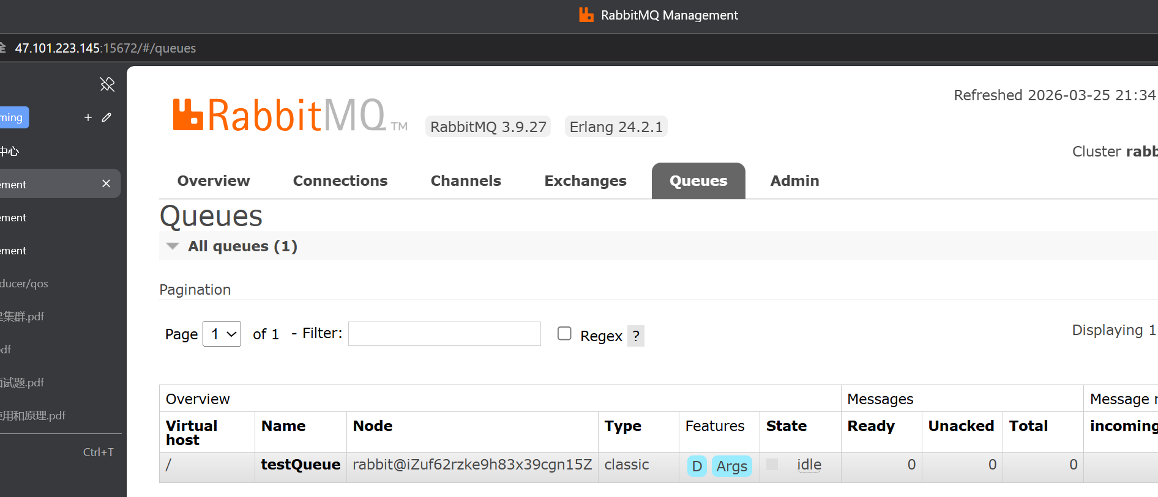
Task: Click the classic type cell
Action: click(626, 465)
